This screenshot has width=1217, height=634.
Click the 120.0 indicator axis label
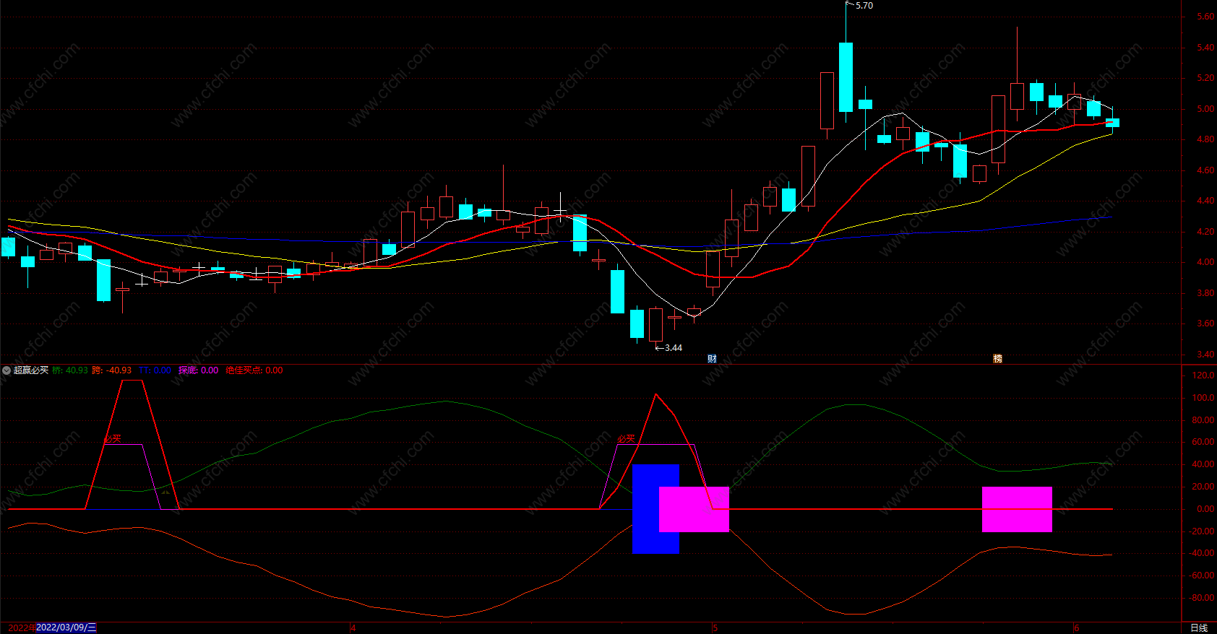pyautogui.click(x=1203, y=375)
